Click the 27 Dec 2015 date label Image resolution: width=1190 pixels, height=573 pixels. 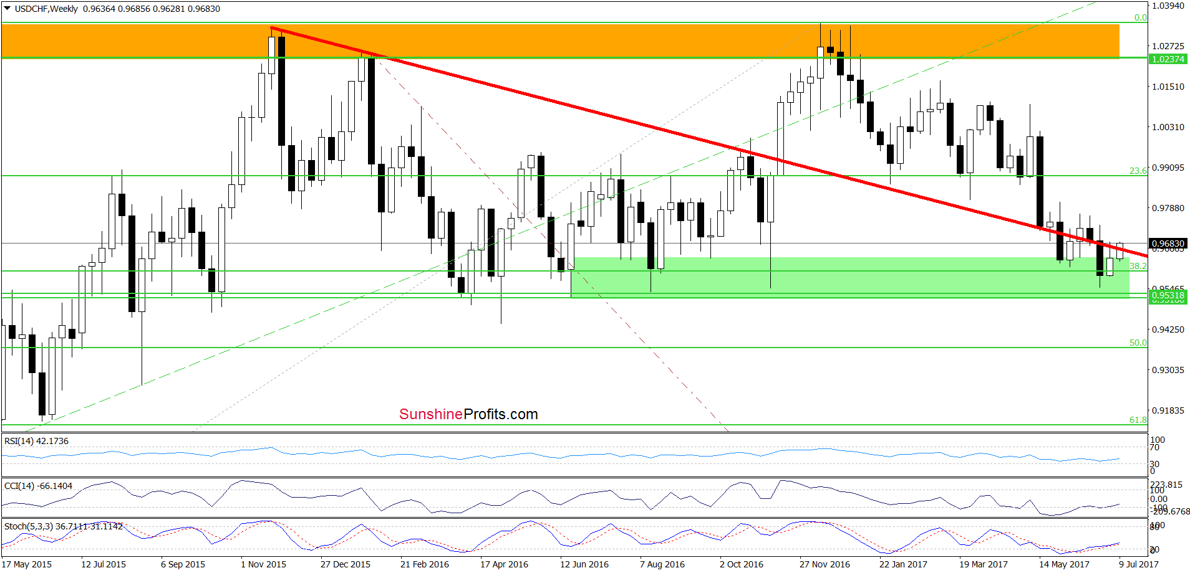[x=346, y=564]
